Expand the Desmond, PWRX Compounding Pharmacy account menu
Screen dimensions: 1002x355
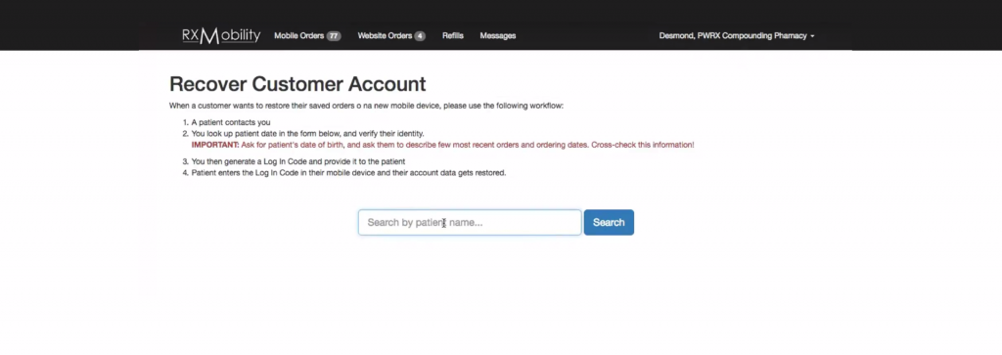pyautogui.click(x=736, y=36)
